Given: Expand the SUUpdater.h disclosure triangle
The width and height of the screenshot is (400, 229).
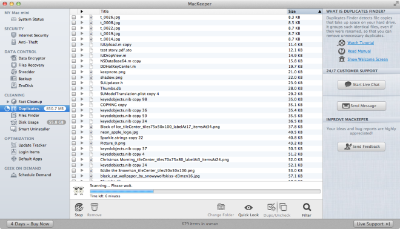Looking at the screenshot, I should click(x=82, y=82).
